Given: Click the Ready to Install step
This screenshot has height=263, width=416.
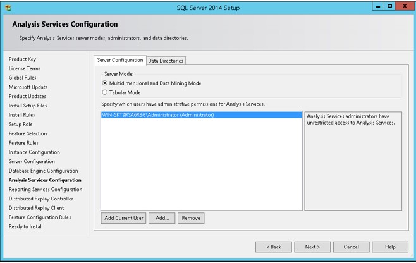Looking at the screenshot, I should tap(26, 226).
